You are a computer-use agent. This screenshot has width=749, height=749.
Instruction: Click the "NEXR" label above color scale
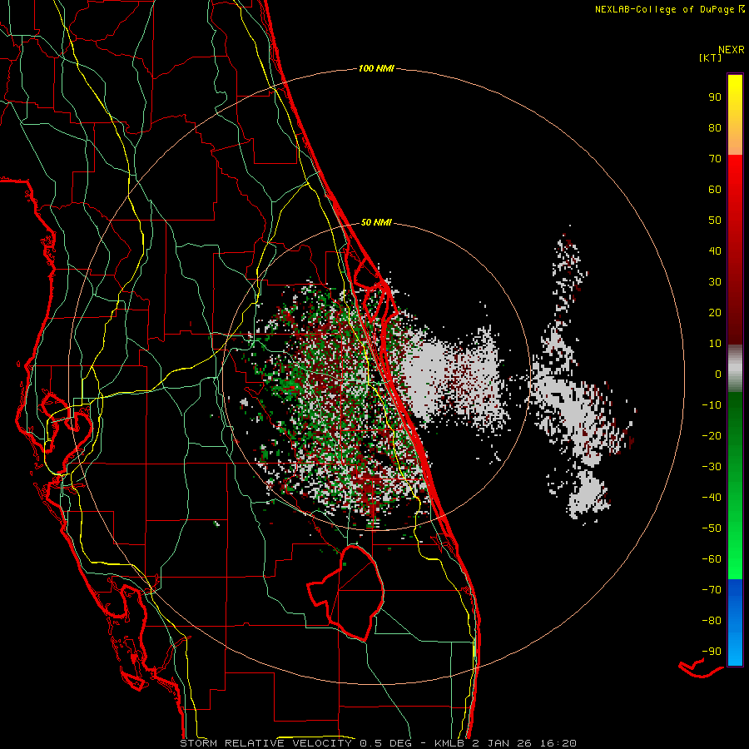(x=732, y=50)
